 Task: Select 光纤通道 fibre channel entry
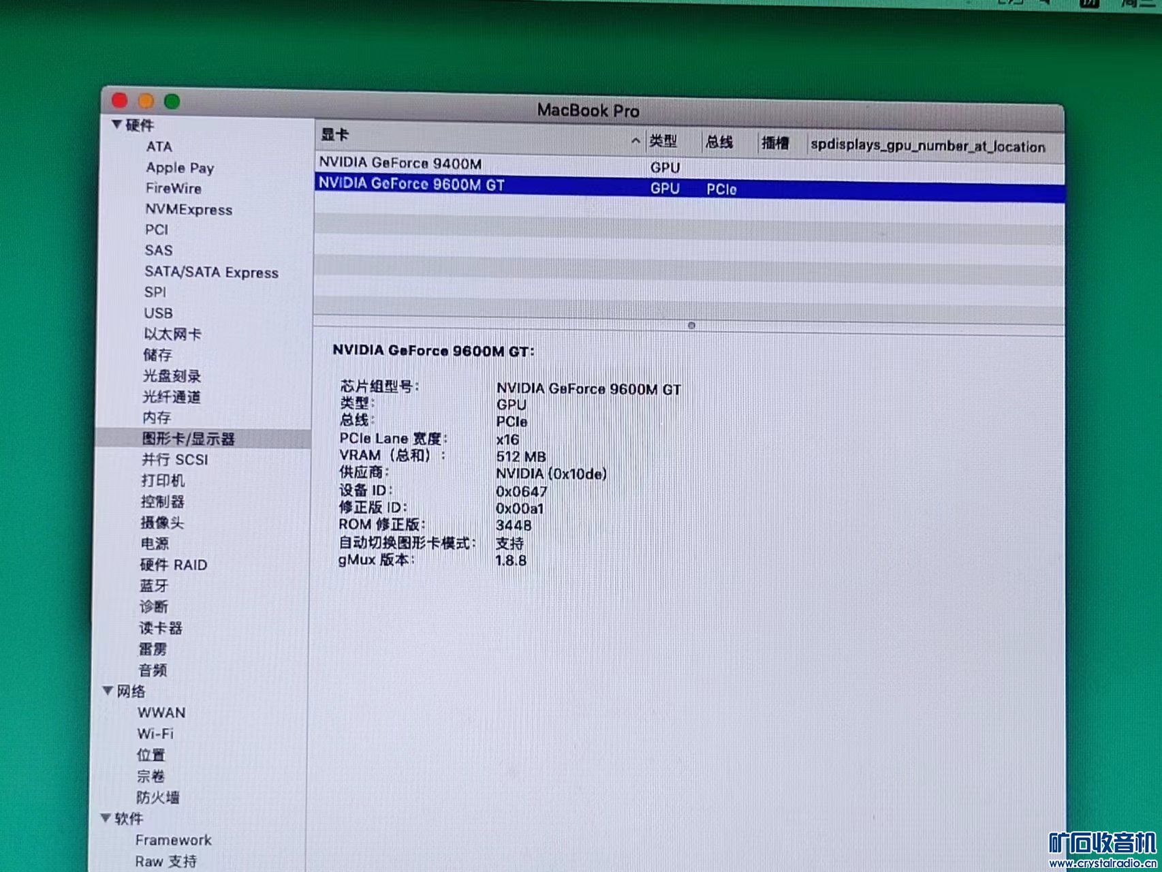(x=171, y=397)
